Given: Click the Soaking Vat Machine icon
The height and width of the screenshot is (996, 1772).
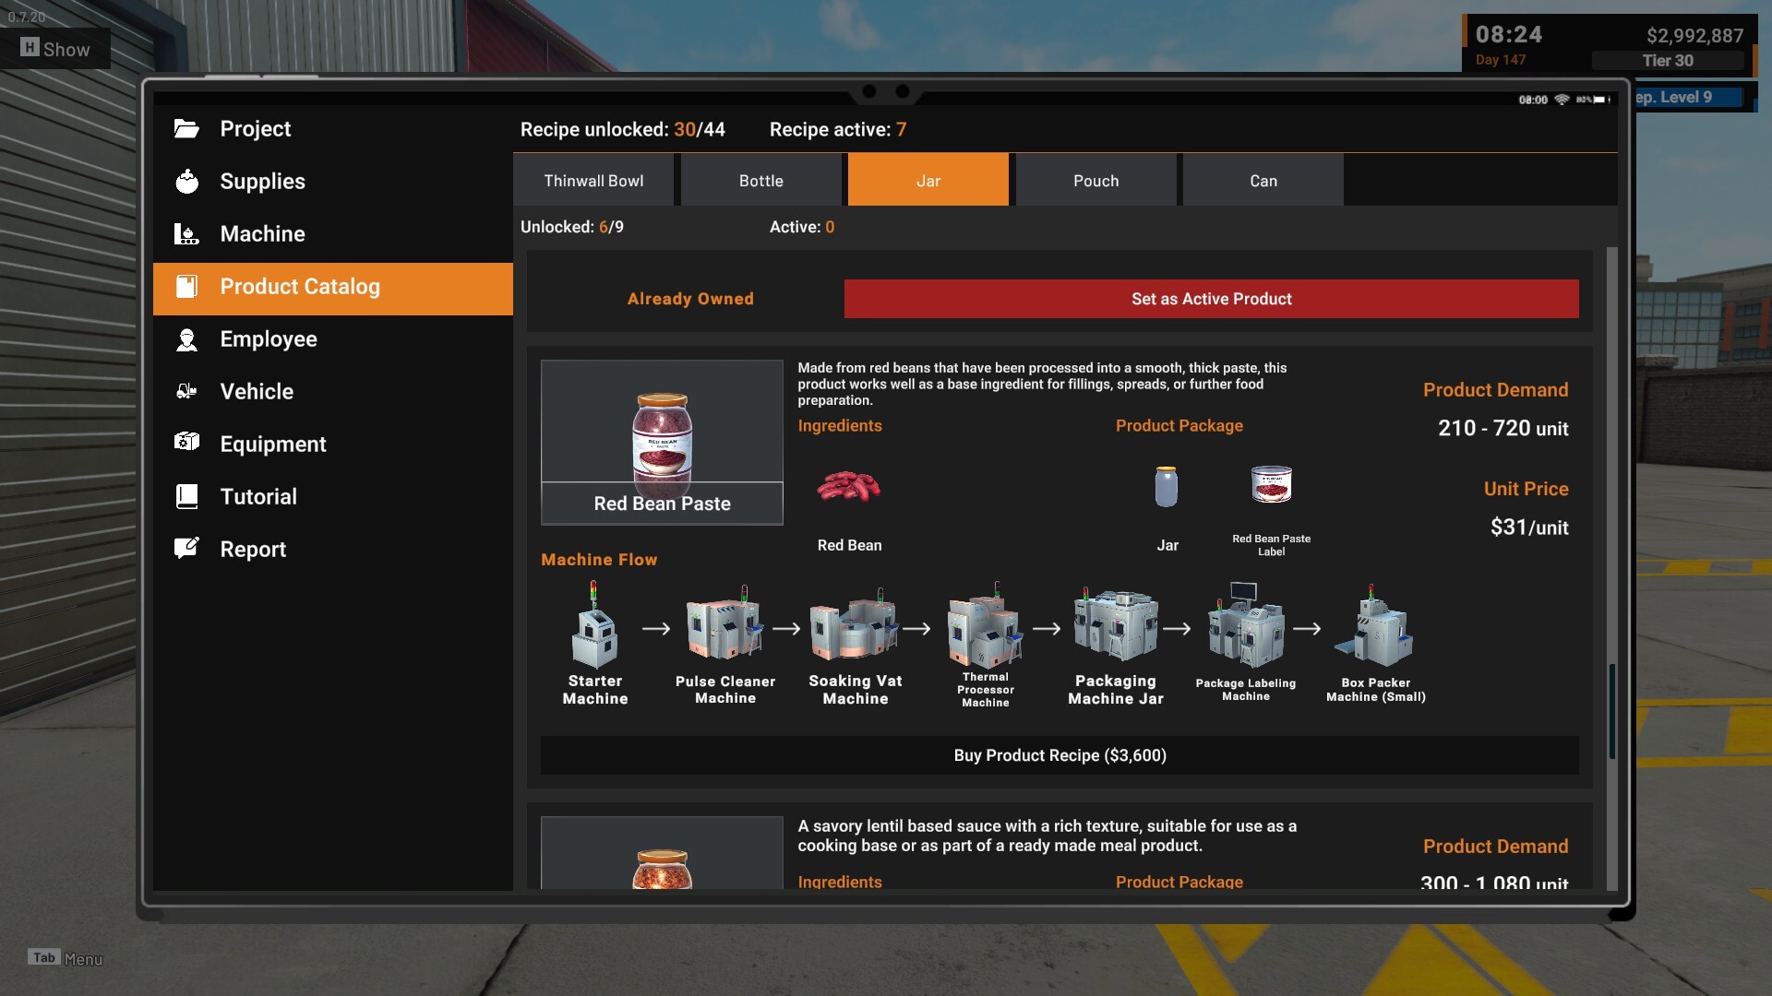Looking at the screenshot, I should (855, 627).
